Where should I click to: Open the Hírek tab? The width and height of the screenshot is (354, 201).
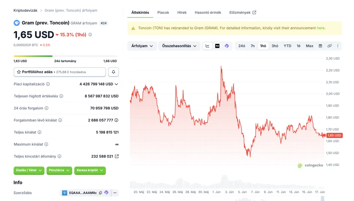[182, 12]
